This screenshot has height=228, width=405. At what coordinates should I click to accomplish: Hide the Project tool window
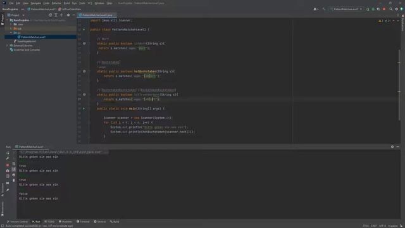(x=73, y=15)
